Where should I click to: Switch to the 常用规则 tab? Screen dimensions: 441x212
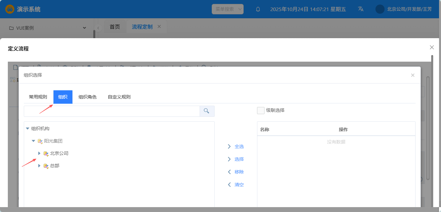38,97
